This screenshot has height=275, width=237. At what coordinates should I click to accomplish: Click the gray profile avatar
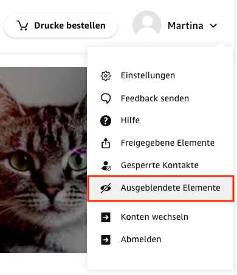(x=147, y=24)
